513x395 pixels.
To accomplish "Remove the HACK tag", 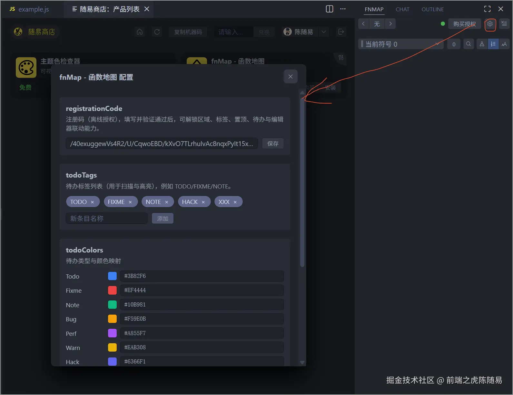I will pyautogui.click(x=203, y=202).
